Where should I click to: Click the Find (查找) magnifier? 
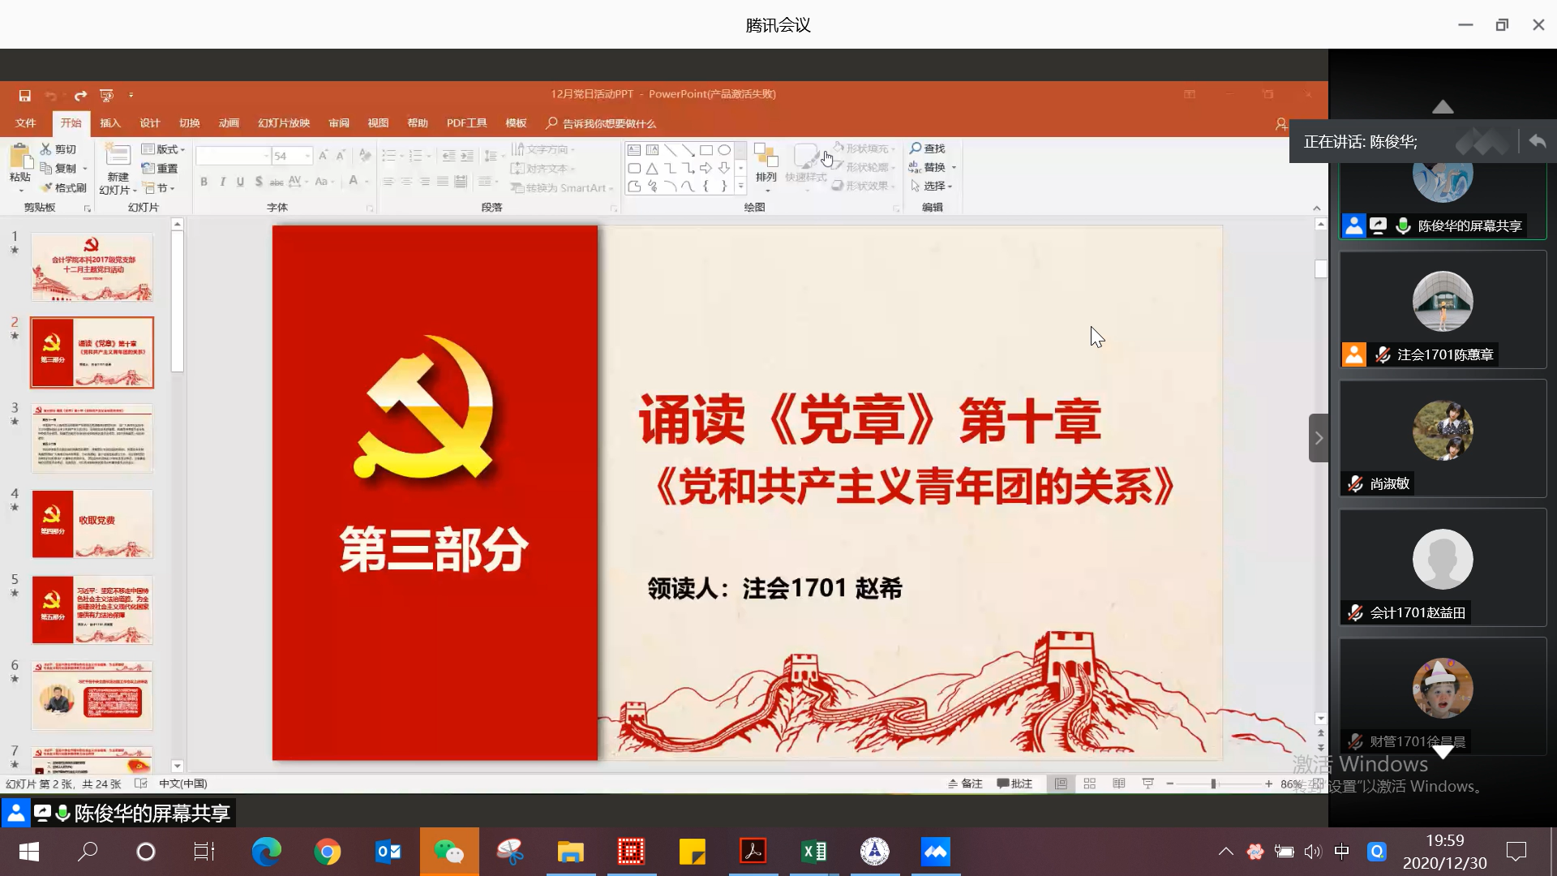pyautogui.click(x=928, y=148)
